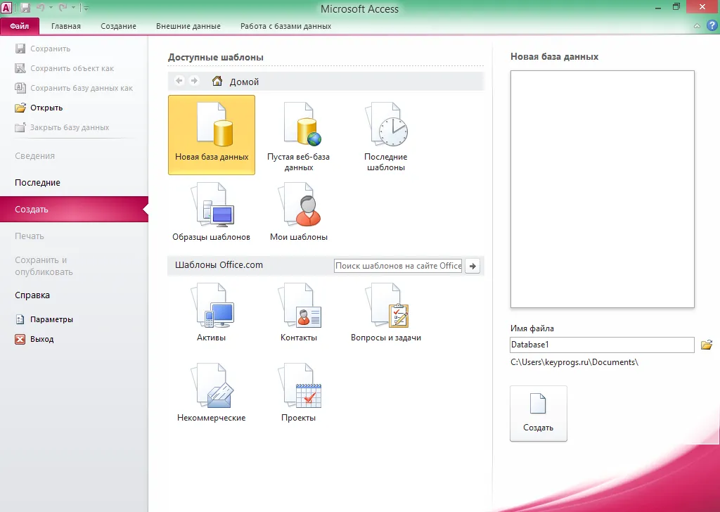
Task: Click Undo in quick access toolbar
Action: click(x=40, y=8)
